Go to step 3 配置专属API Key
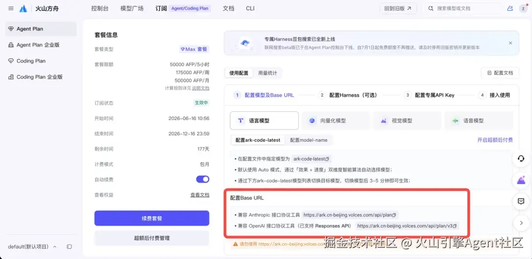 coord(429,95)
